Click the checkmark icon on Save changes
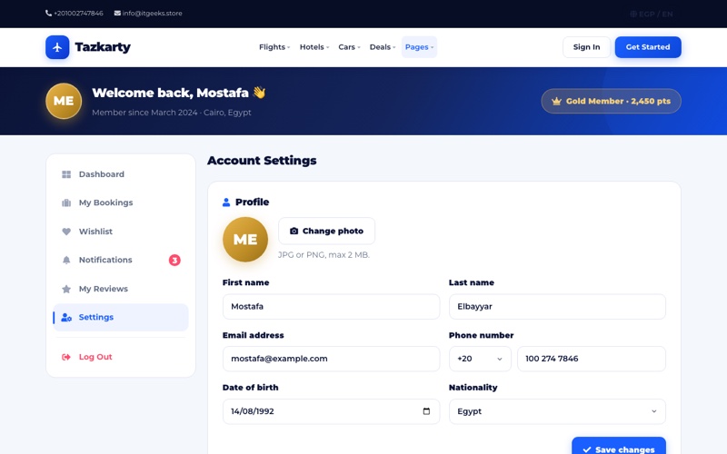The height and width of the screenshot is (454, 727). coord(587,449)
